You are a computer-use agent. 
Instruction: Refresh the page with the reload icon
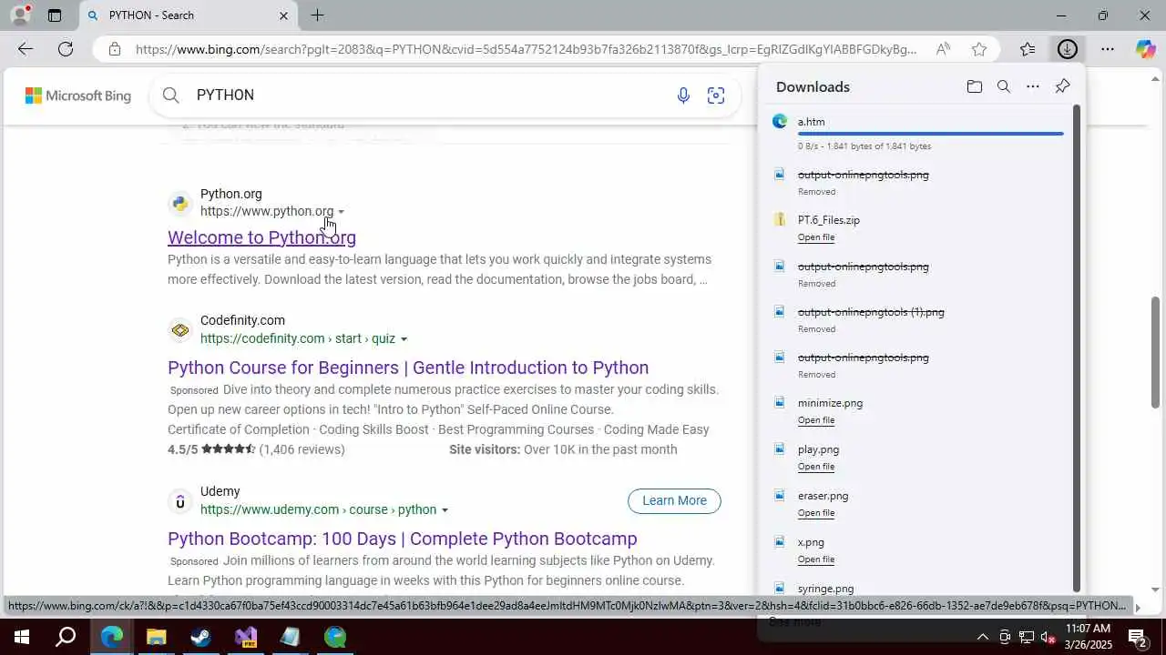tap(66, 49)
